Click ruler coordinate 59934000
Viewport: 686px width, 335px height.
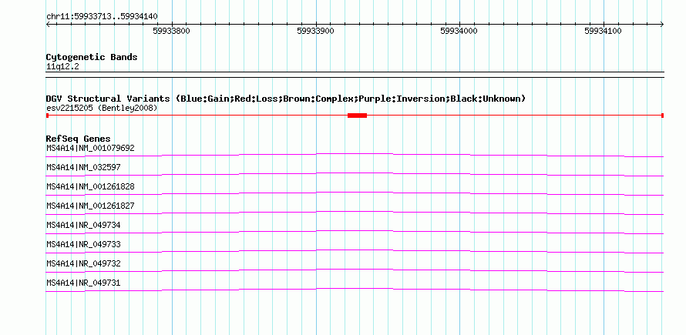[x=459, y=31]
